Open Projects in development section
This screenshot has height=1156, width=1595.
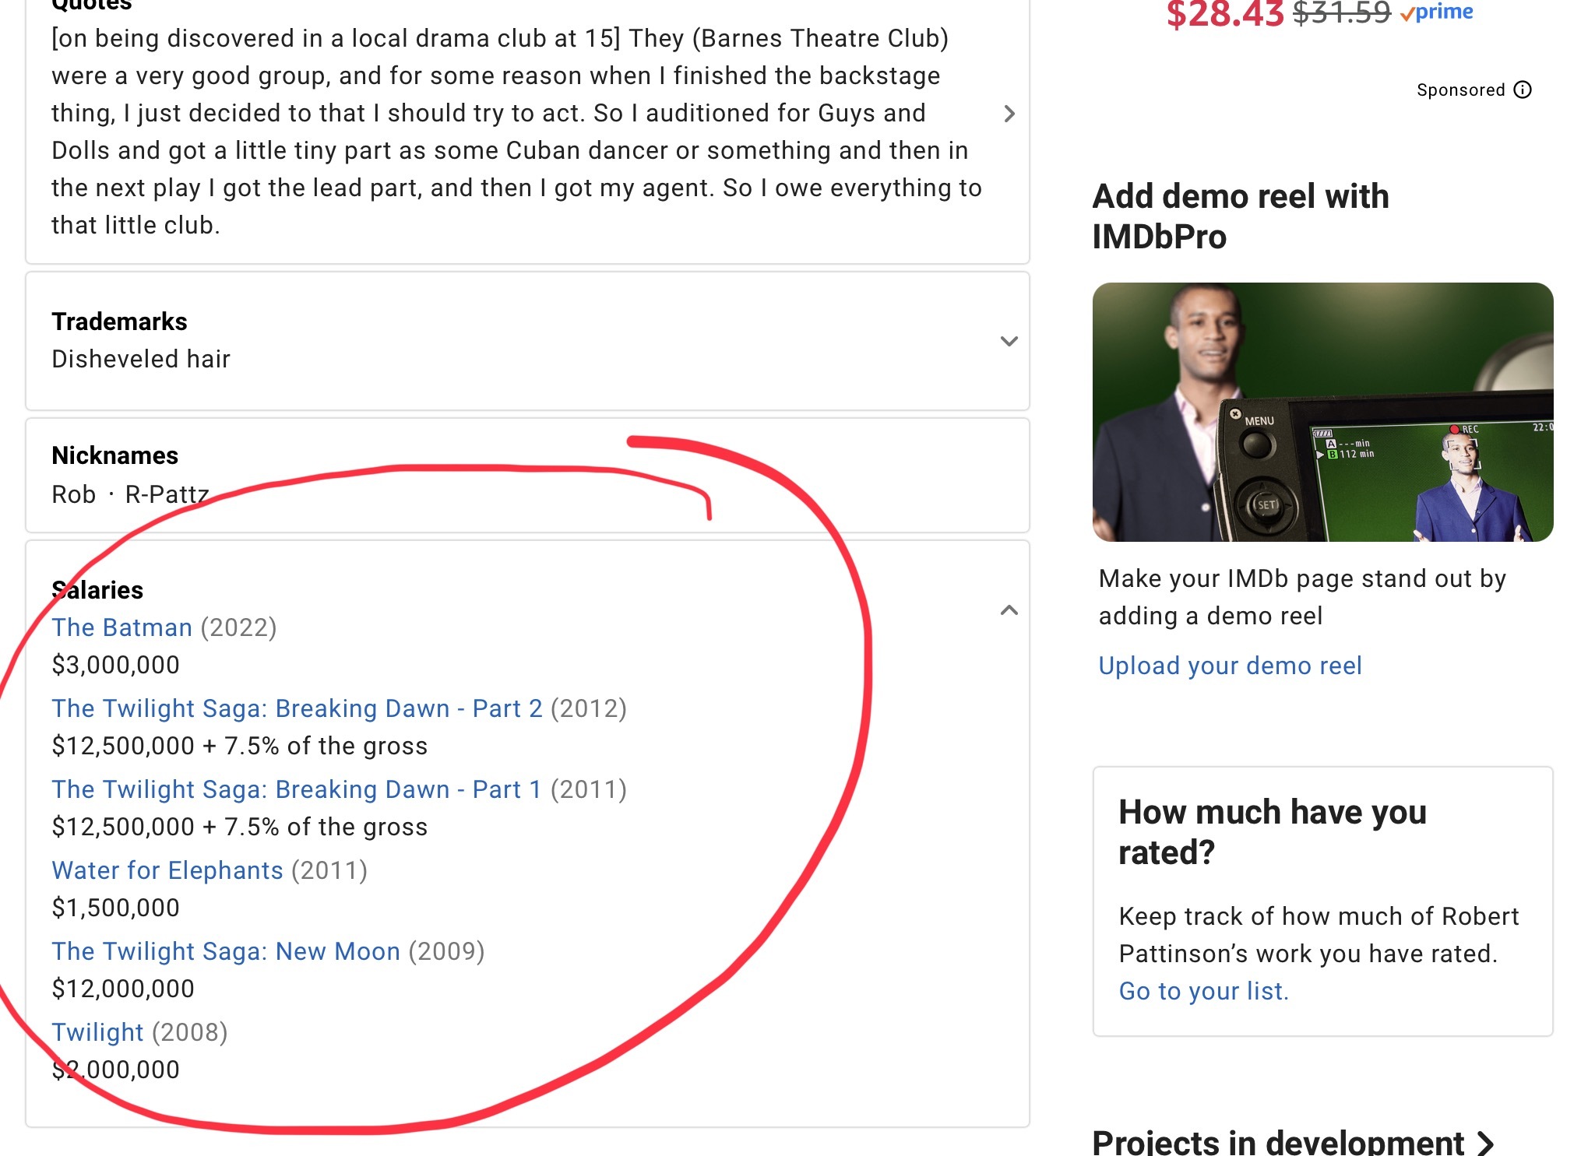tap(1293, 1142)
